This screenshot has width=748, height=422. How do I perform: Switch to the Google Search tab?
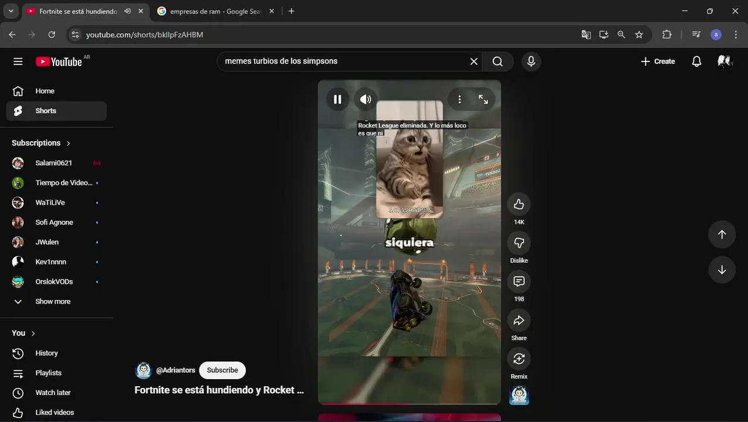point(215,11)
